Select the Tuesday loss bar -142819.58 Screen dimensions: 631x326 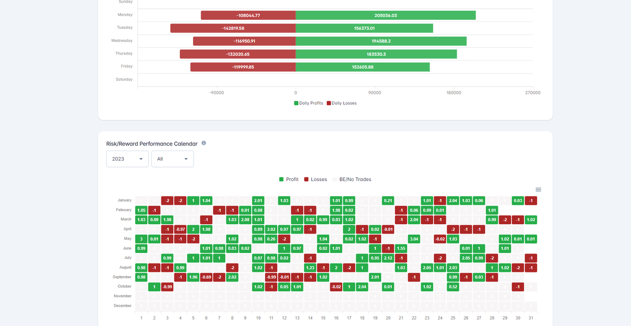point(233,28)
